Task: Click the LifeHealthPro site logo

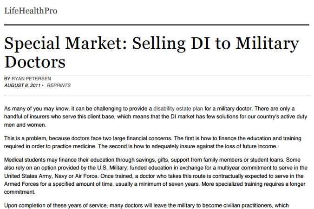Action: pos(31,11)
